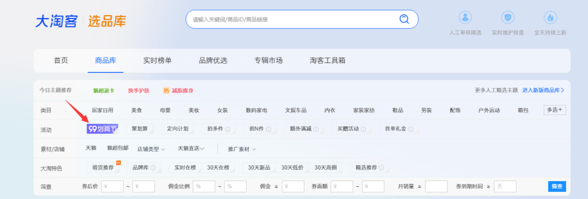Toggle the 前N件 filter
The height and width of the screenshot is (199, 588).
pyautogui.click(x=260, y=129)
